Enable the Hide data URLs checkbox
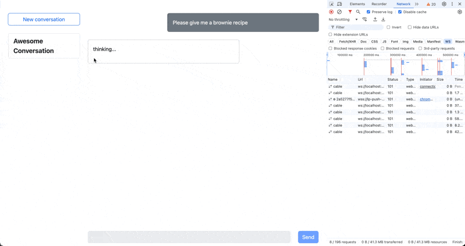The width and height of the screenshot is (465, 246). coord(410,27)
